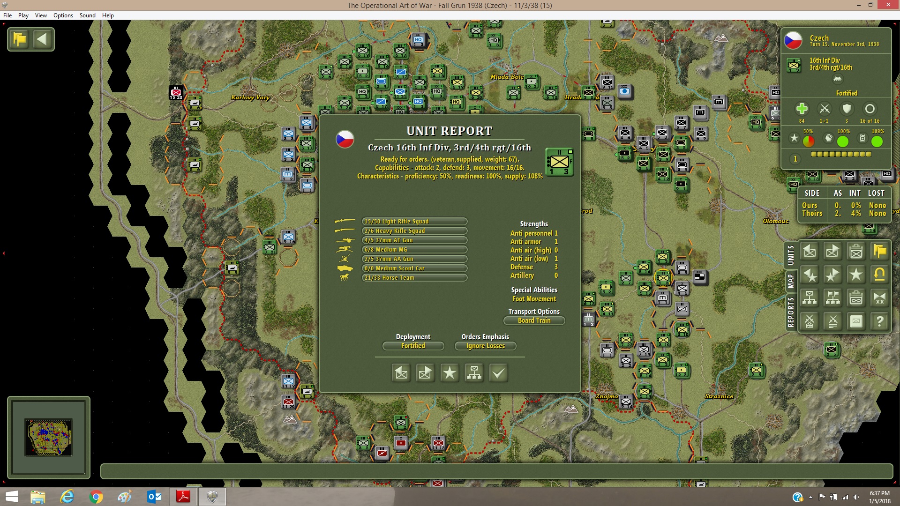This screenshot has height=506, width=900.
Task: Click previous unit icon in the Units panel
Action: (810, 252)
